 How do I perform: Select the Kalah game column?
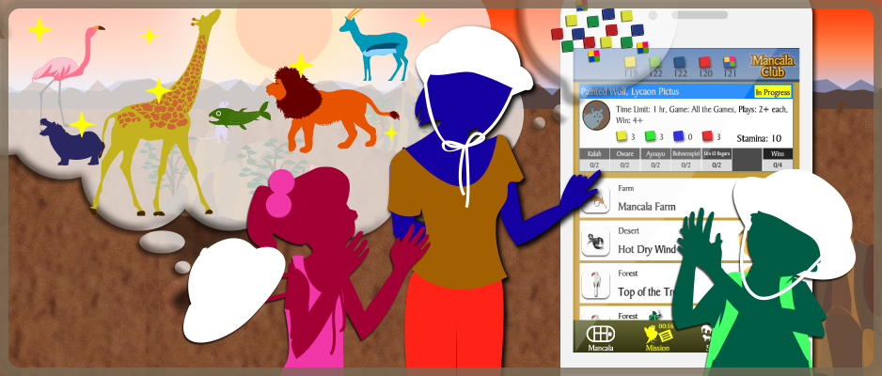click(593, 153)
